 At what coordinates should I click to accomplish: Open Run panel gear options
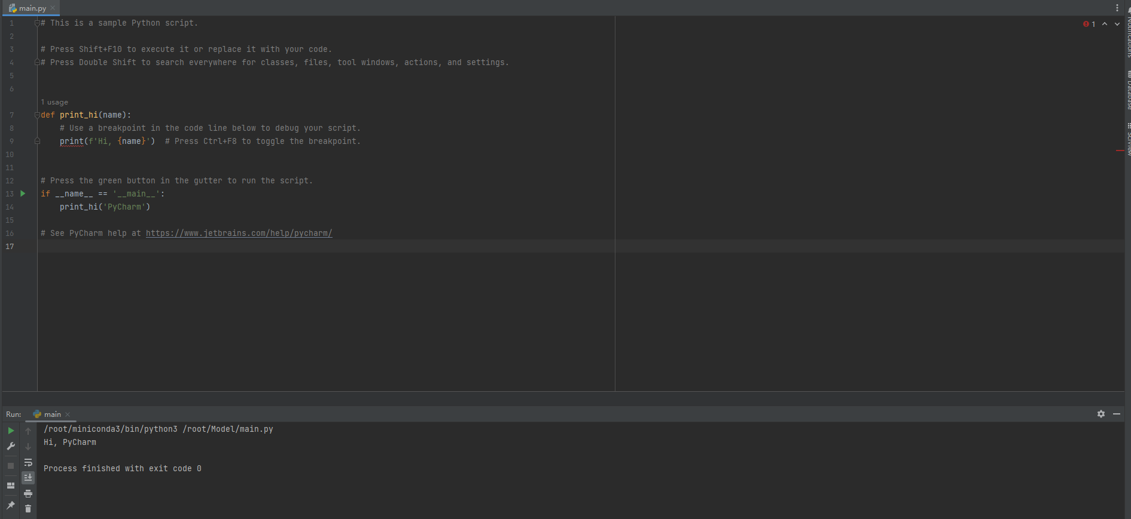coord(1100,414)
